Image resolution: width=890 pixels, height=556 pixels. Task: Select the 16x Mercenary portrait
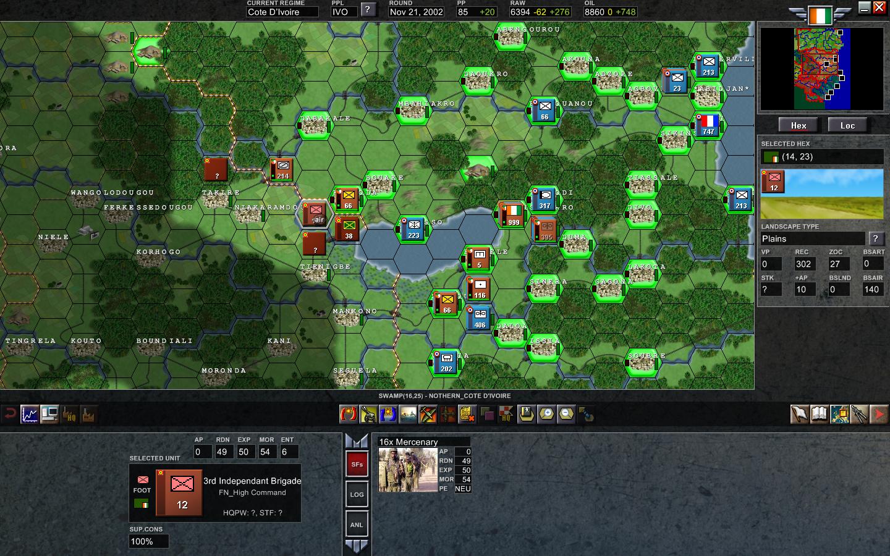click(408, 470)
